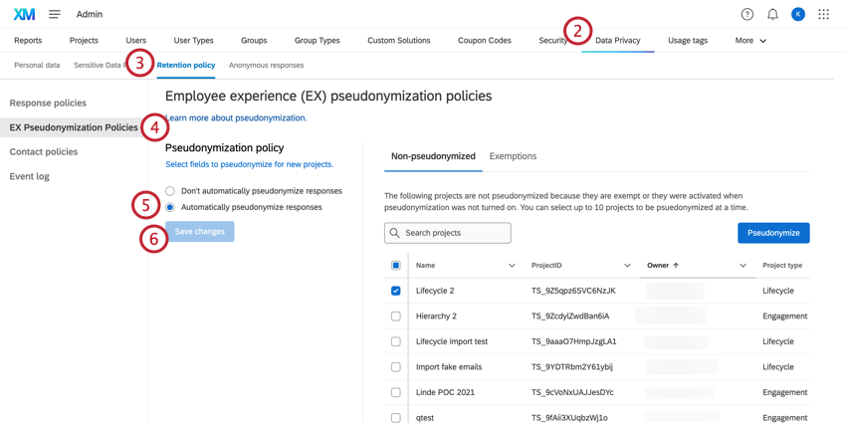Image resolution: width=846 pixels, height=423 pixels.
Task: Uncheck the Lifecycle 2 project checkbox
Action: 396,291
